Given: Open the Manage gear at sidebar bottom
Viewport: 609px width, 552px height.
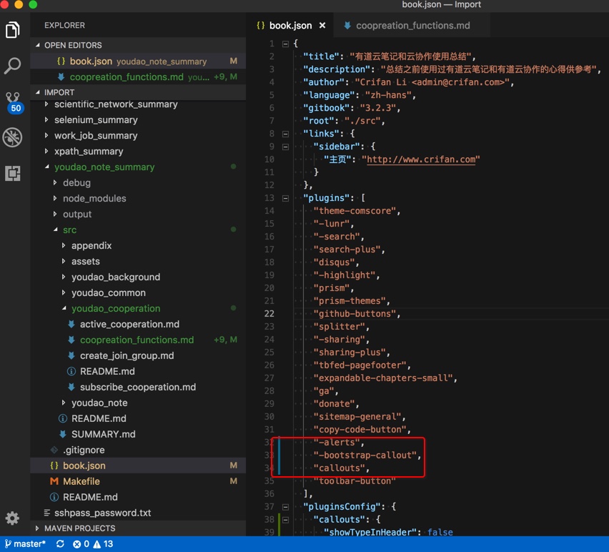Looking at the screenshot, I should 12,518.
